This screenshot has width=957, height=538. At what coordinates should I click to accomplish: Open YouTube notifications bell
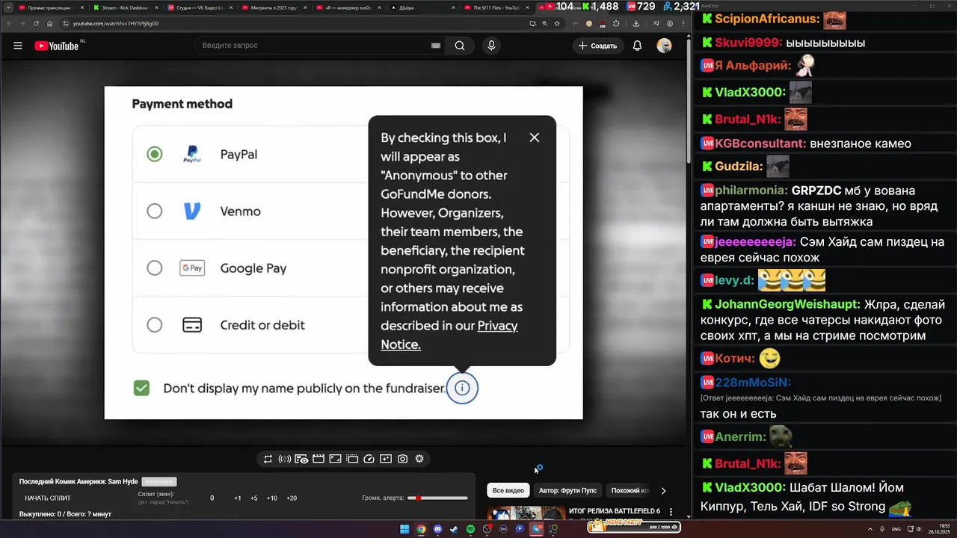(x=637, y=46)
